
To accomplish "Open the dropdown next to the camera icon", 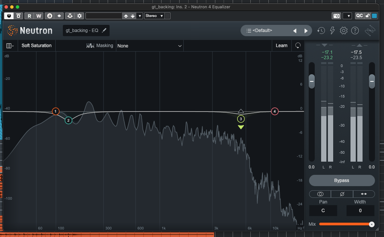I will [x=347, y=16].
